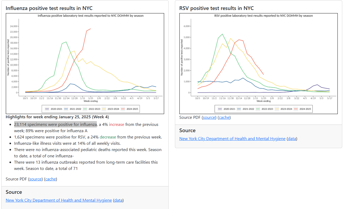This screenshot has height=209, width=343.
Task: Click the green "decrease" word in the highlights
Action: [108, 137]
